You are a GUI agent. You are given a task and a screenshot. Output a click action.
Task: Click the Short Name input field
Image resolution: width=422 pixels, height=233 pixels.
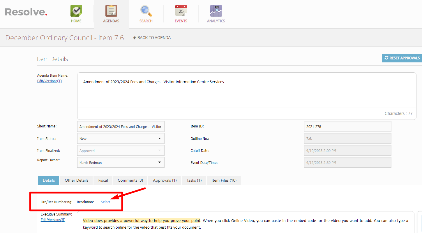click(x=121, y=127)
